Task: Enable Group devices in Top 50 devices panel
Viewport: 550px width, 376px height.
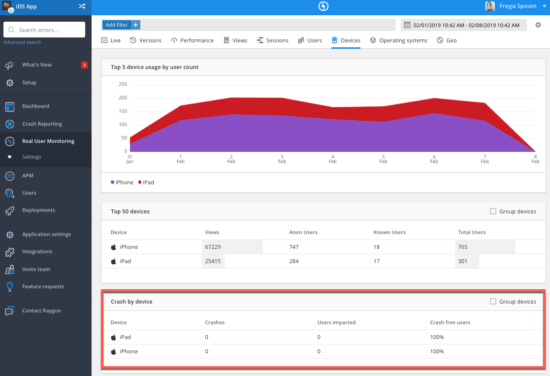Action: pyautogui.click(x=493, y=211)
